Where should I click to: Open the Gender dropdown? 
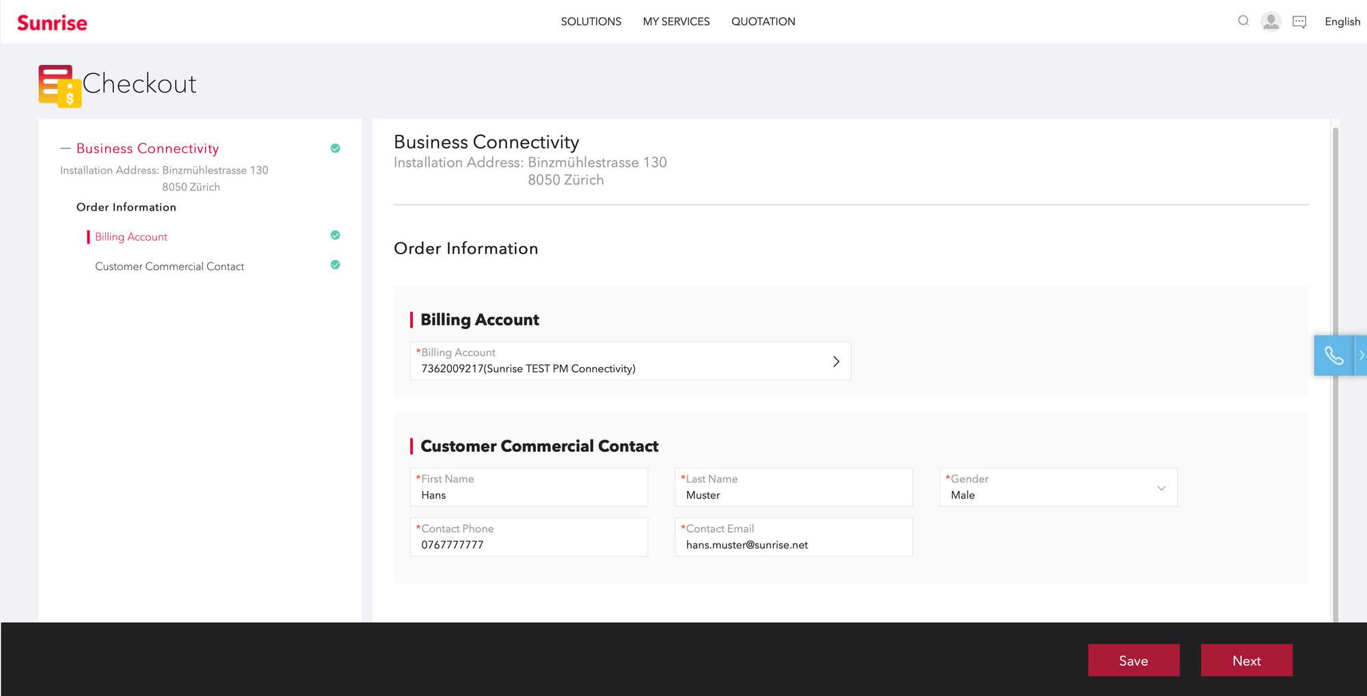1058,487
